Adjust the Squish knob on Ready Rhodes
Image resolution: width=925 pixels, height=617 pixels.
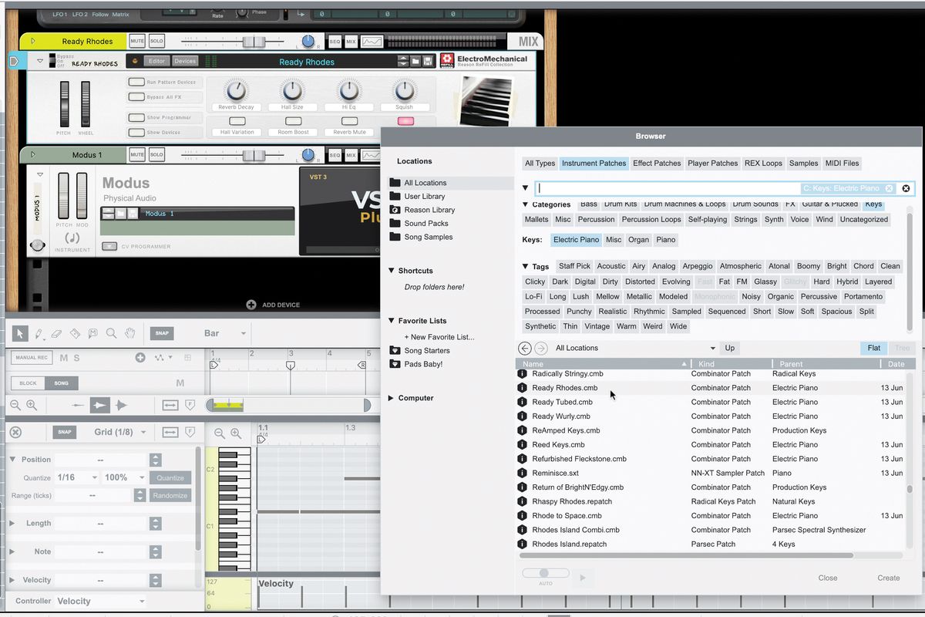pyautogui.click(x=406, y=91)
